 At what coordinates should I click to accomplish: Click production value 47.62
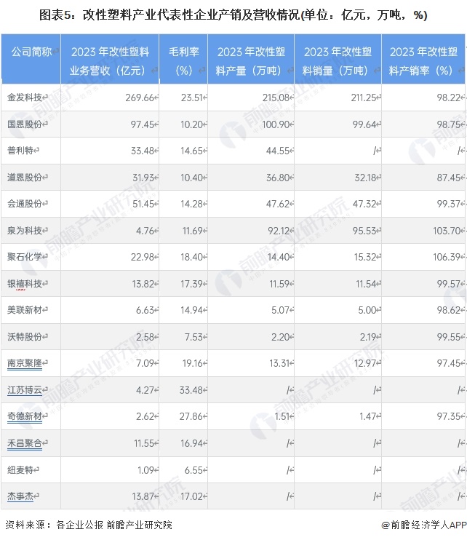click(x=278, y=204)
